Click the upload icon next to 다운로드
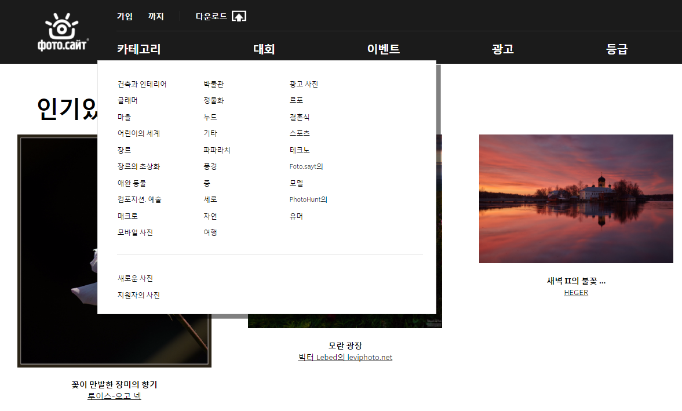 click(239, 16)
